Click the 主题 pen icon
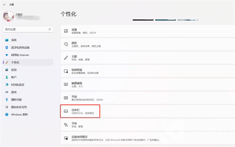Viewport: 235px width, 147px height. click(66, 58)
